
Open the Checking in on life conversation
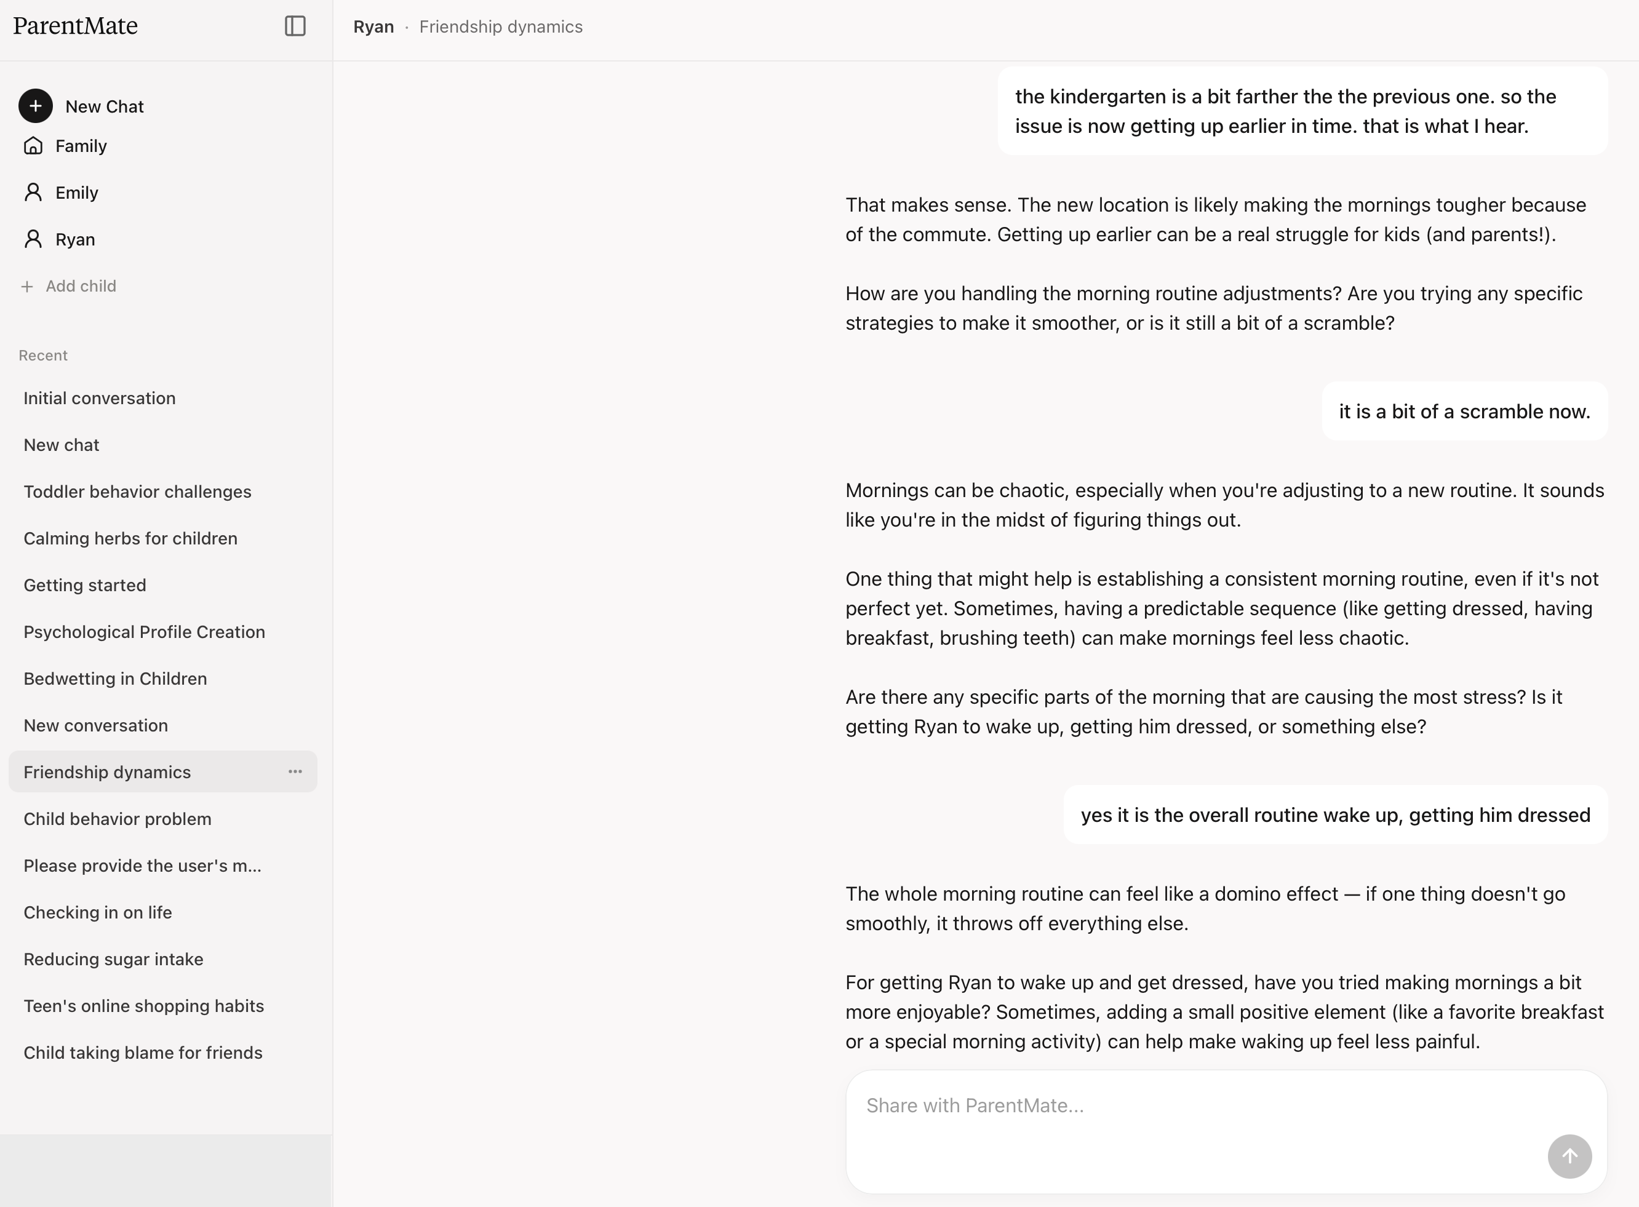[x=97, y=912]
